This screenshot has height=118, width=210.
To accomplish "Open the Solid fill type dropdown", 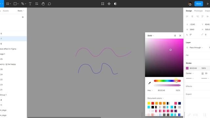I will pyautogui.click(x=151, y=36).
